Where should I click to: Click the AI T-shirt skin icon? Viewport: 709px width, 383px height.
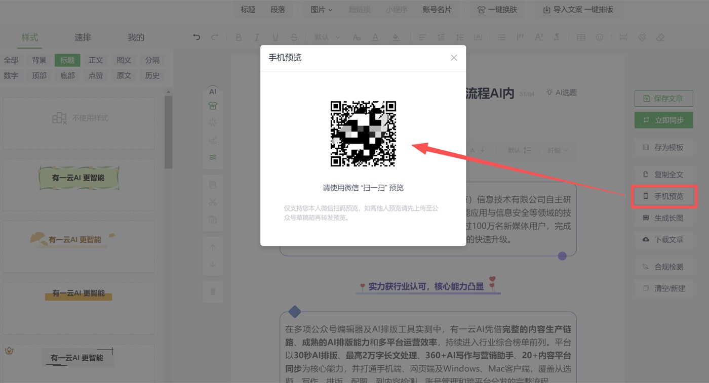213,106
